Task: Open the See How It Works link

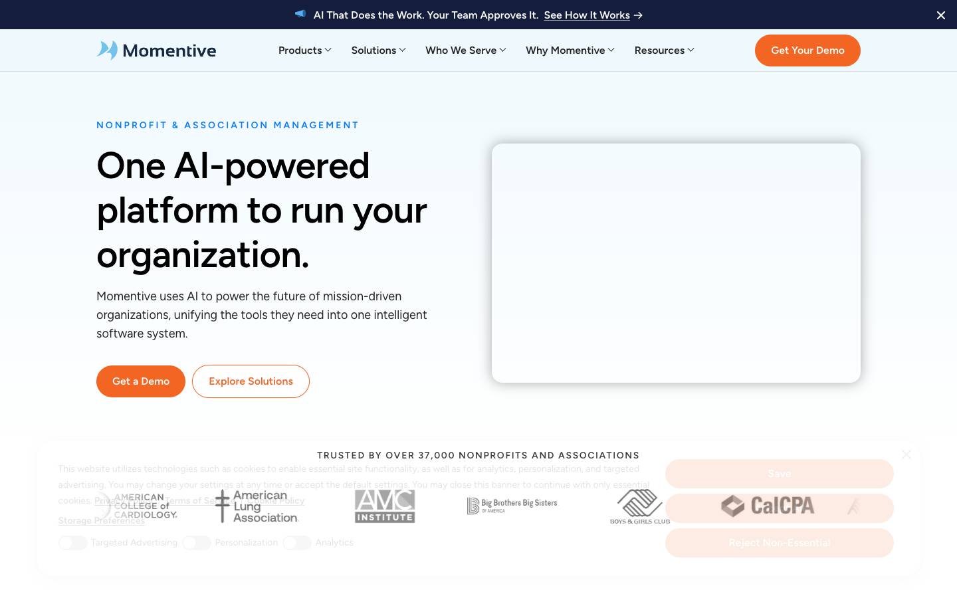Action: coord(587,15)
